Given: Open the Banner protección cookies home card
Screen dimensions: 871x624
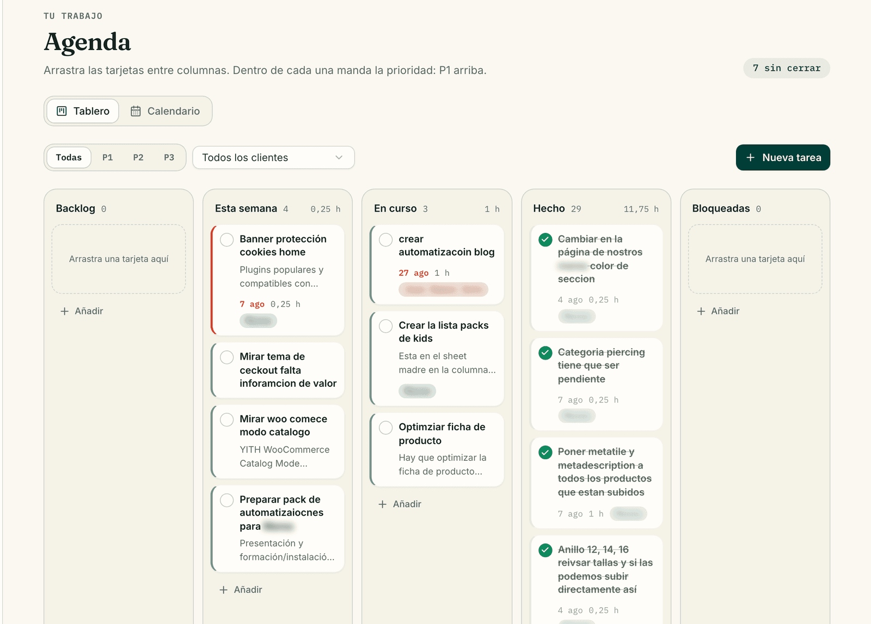Looking at the screenshot, I should [x=278, y=280].
